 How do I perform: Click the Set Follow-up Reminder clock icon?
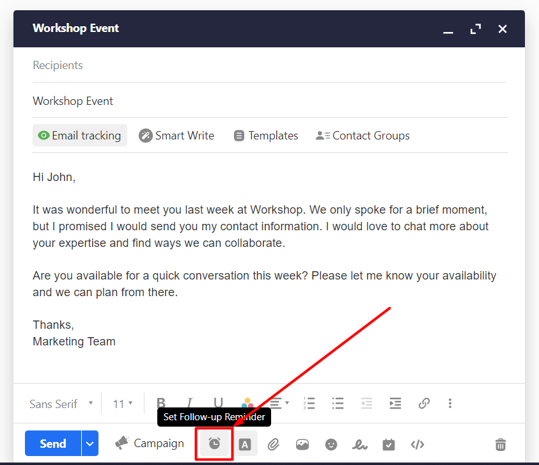(x=214, y=444)
